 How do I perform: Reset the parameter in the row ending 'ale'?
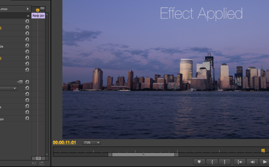[x=27, y=45]
